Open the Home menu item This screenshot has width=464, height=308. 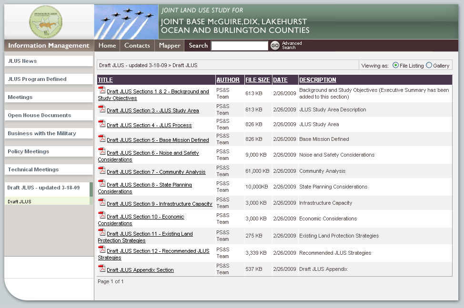tap(107, 46)
